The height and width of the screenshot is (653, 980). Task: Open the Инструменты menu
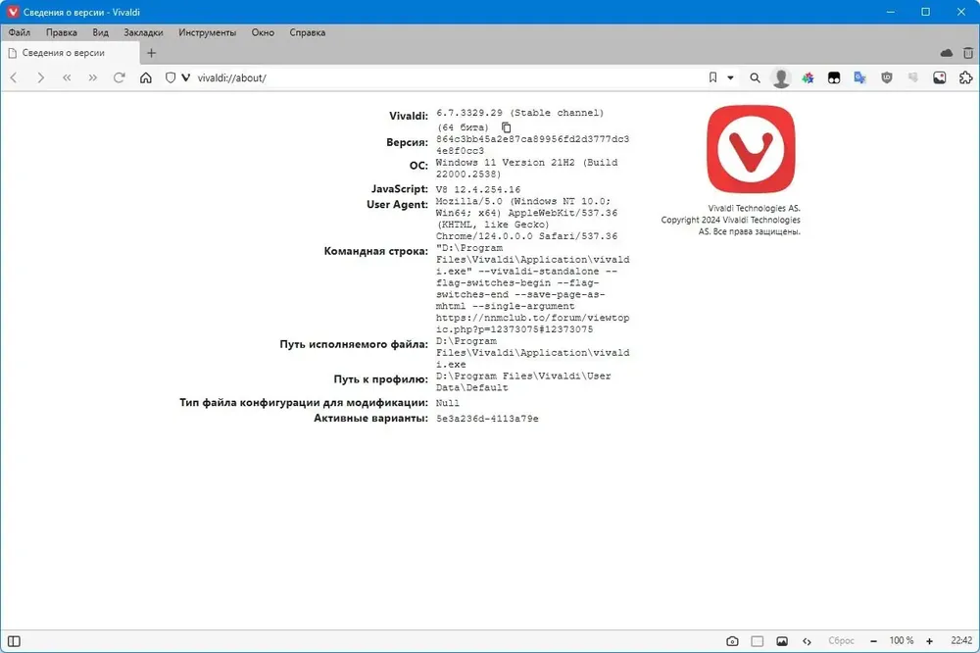tap(208, 32)
